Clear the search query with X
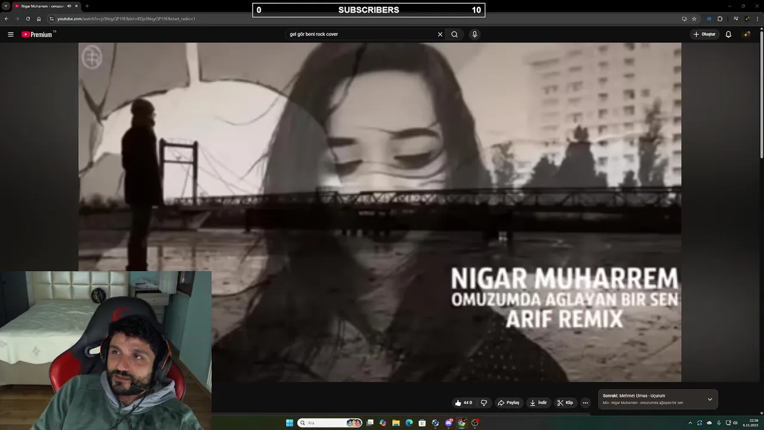 point(440,34)
